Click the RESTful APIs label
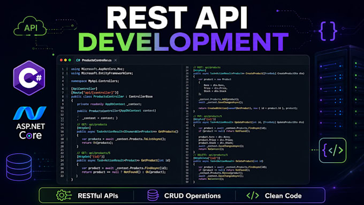364x205 pixels. coord(98,196)
